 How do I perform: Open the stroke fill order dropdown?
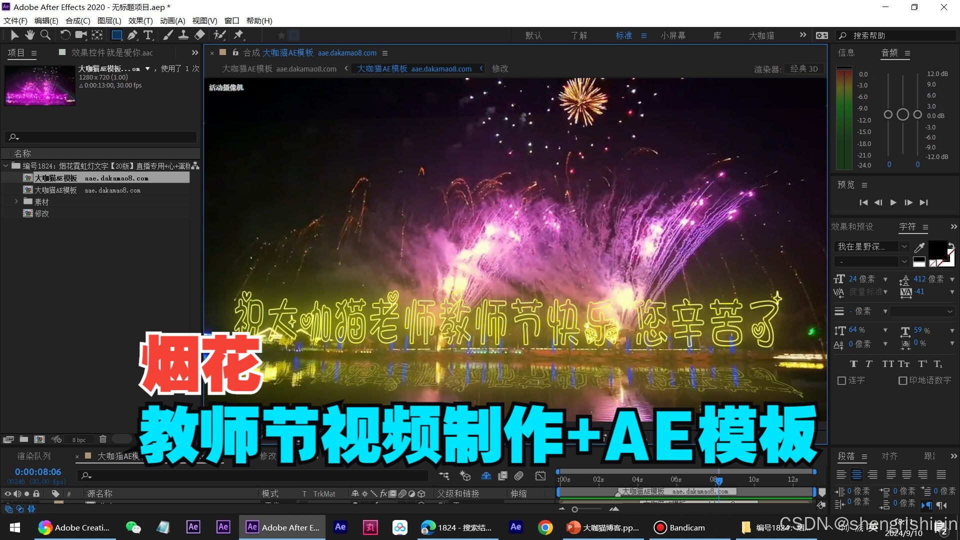pyautogui.click(x=922, y=311)
